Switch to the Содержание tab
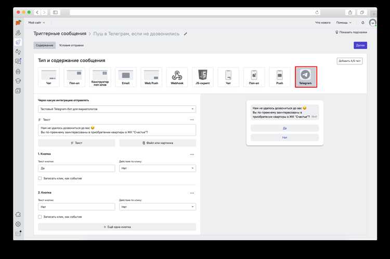Image resolution: width=390 pixels, height=259 pixels. coord(45,45)
